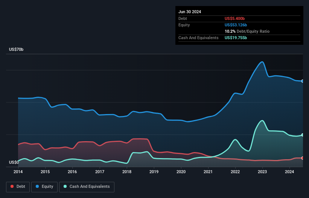Click the Debt label in tooltip
The height and width of the screenshot is (198, 309).
tap(183, 18)
